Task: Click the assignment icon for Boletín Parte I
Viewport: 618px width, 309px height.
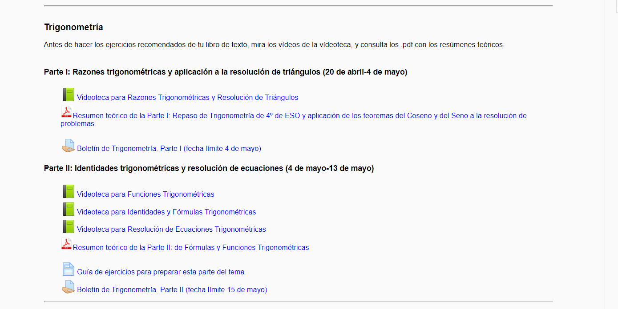Action: coord(68,146)
